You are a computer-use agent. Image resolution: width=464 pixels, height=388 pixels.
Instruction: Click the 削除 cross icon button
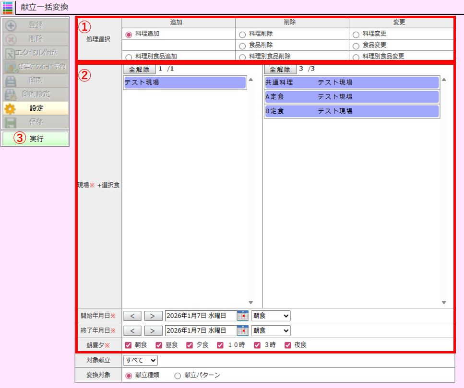click(11, 39)
